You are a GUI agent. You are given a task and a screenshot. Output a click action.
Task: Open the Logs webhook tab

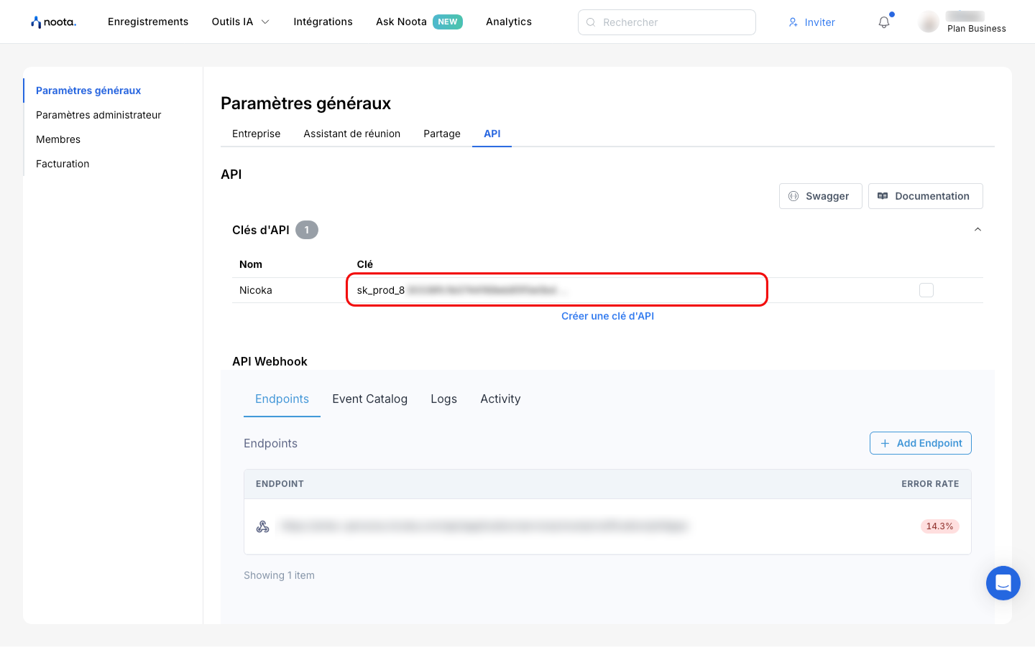pos(443,399)
